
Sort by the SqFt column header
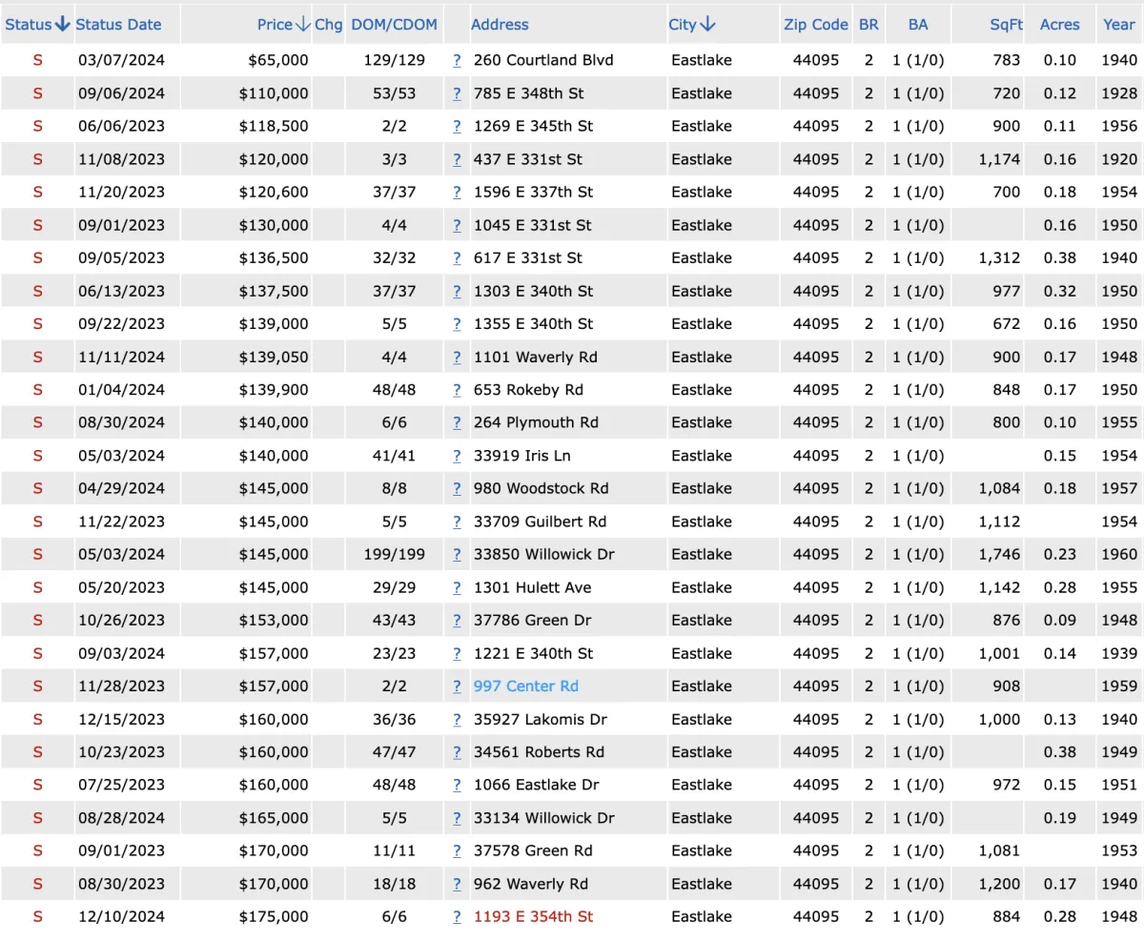pyautogui.click(x=1006, y=25)
